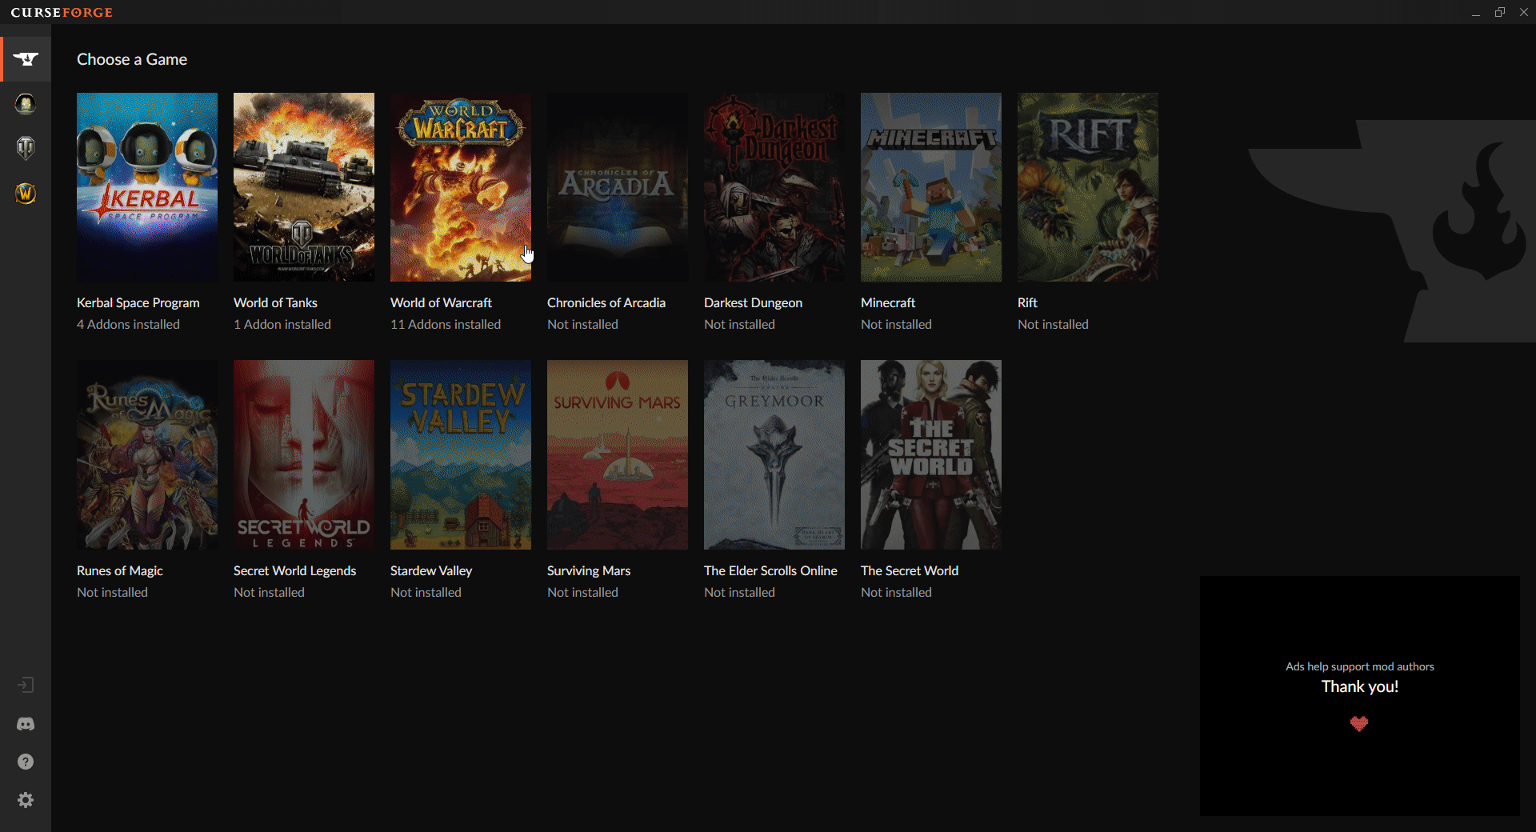Image resolution: width=1536 pixels, height=832 pixels.
Task: Click the Chronicles of Arcadia title
Action: 606,303
